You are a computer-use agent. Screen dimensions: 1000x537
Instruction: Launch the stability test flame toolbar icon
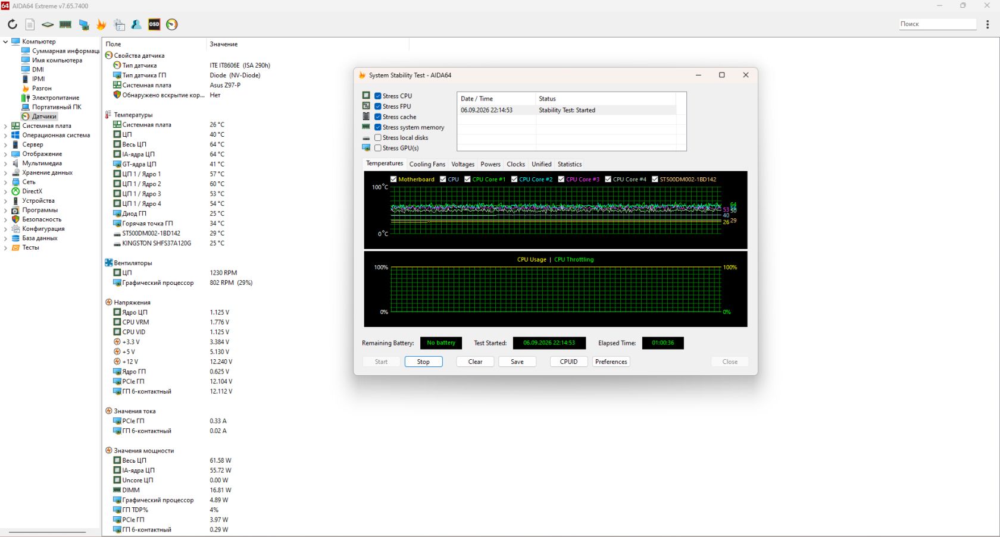pos(101,24)
